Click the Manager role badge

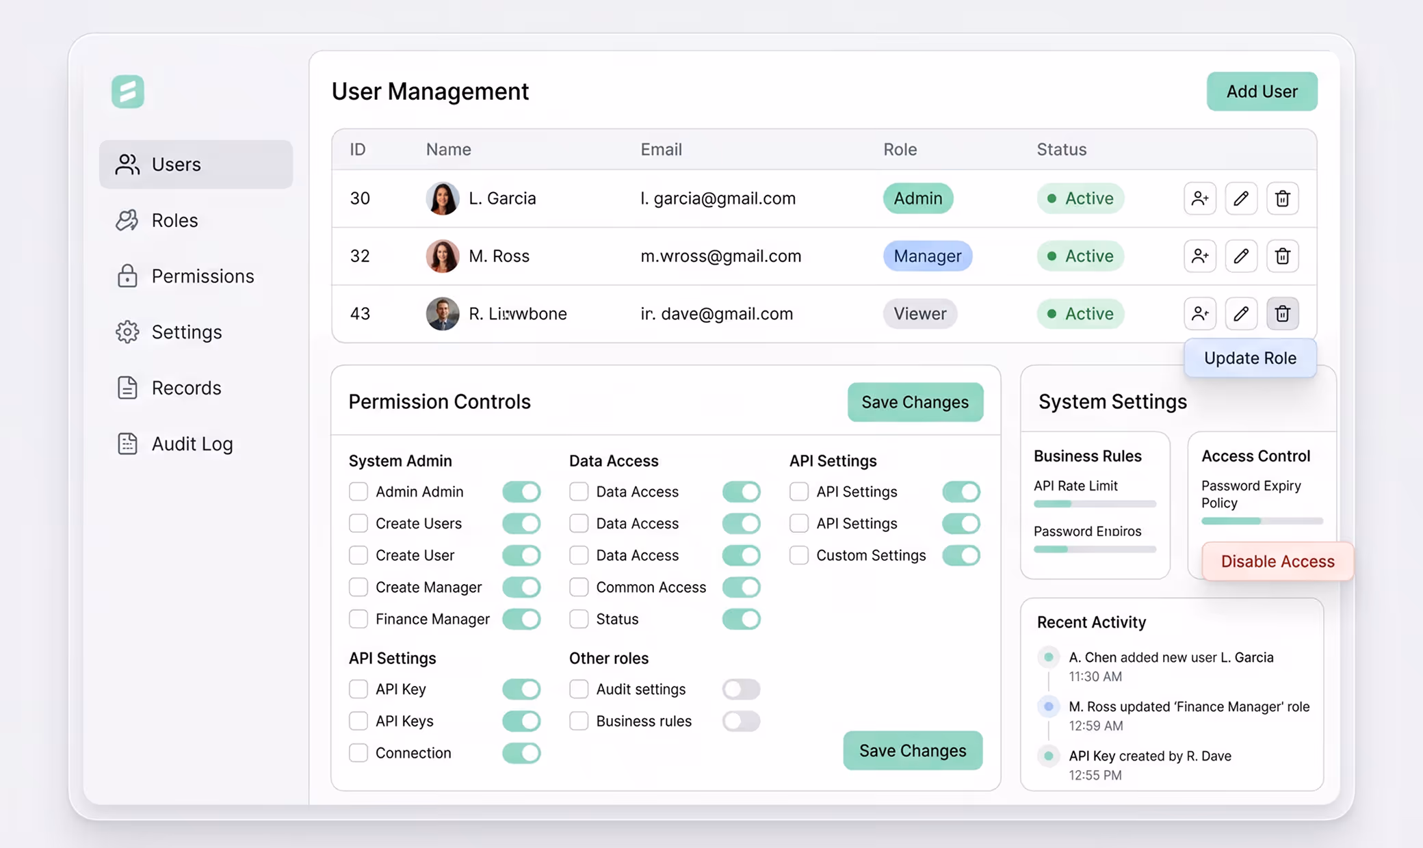(928, 256)
